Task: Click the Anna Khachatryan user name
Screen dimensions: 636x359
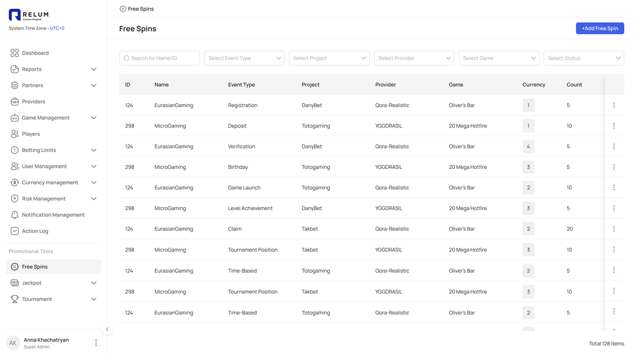Action: click(x=47, y=340)
